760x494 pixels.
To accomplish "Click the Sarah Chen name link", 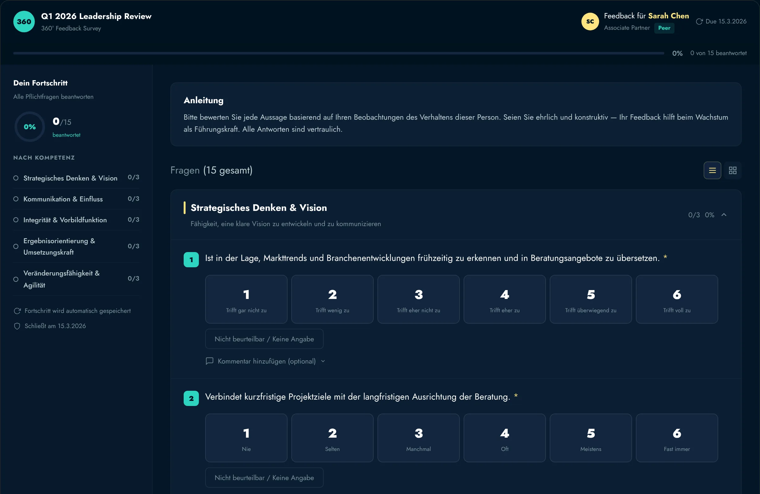I will [x=668, y=16].
